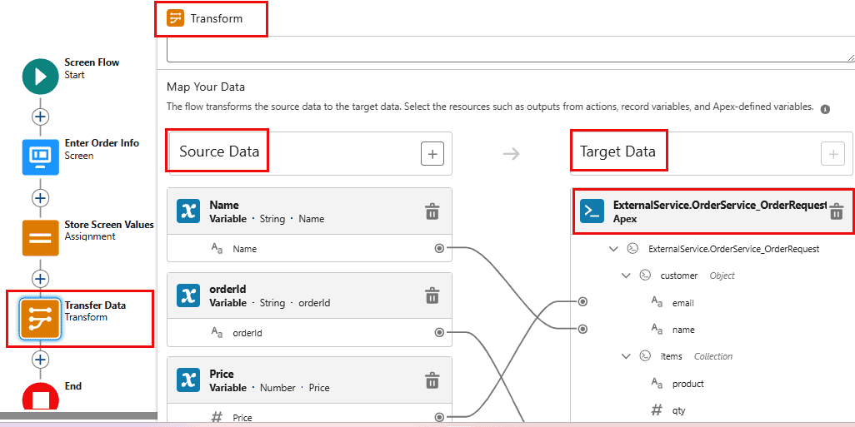
Task: Click the orderId source field row
Action: pos(310,332)
